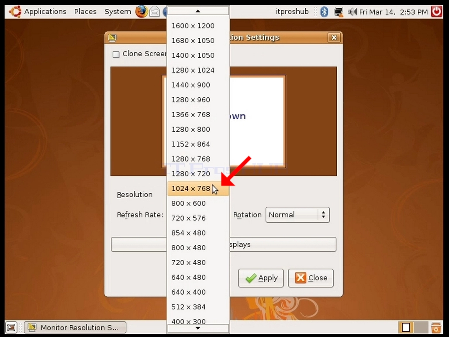This screenshot has height=337, width=449.
Task: Click the Show Desktop icon in bottom panel
Action: pos(11,327)
